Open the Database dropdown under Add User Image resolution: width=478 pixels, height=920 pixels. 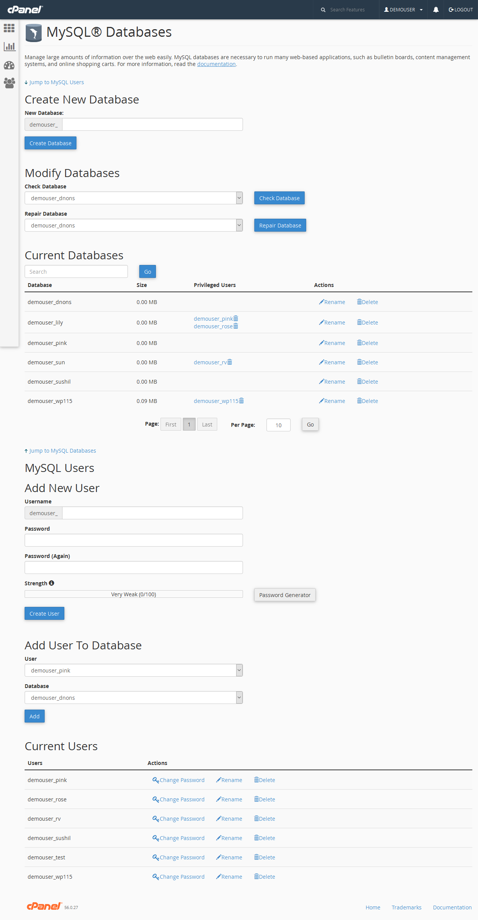pos(134,697)
